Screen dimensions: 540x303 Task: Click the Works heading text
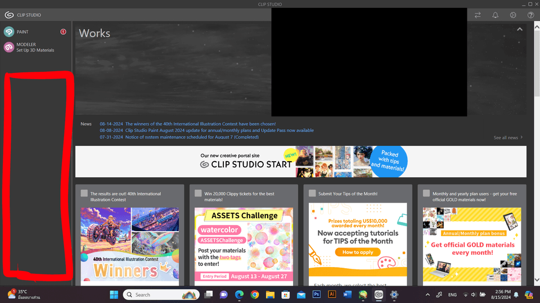94,33
